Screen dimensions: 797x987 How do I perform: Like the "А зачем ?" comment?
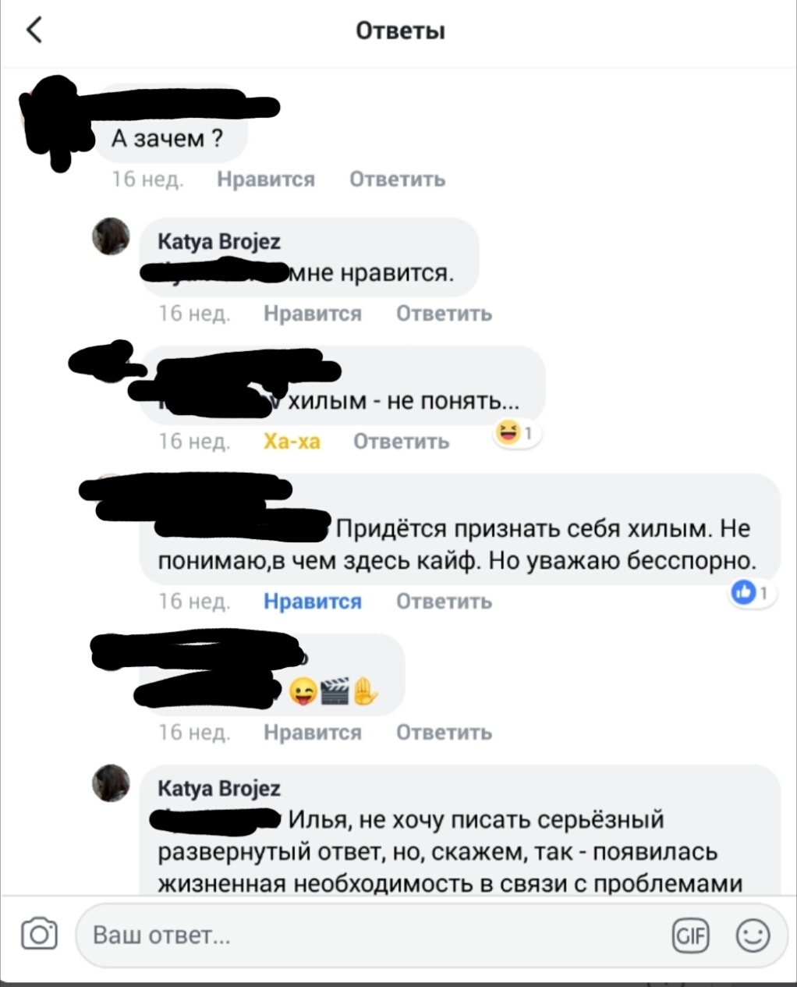coord(266,179)
